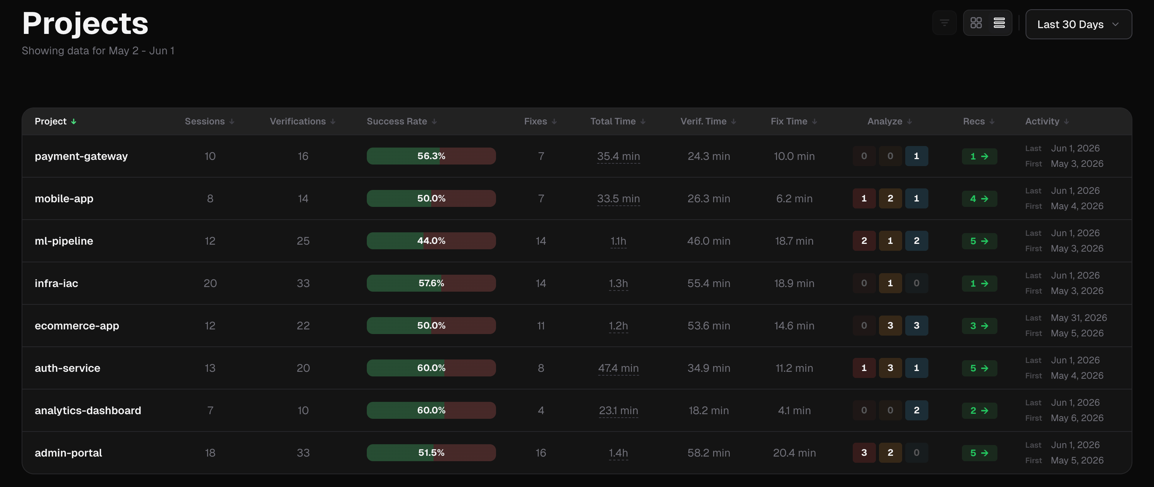1154x487 pixels.
Task: Click payment-gateway blue analyze badge
Action: click(916, 156)
